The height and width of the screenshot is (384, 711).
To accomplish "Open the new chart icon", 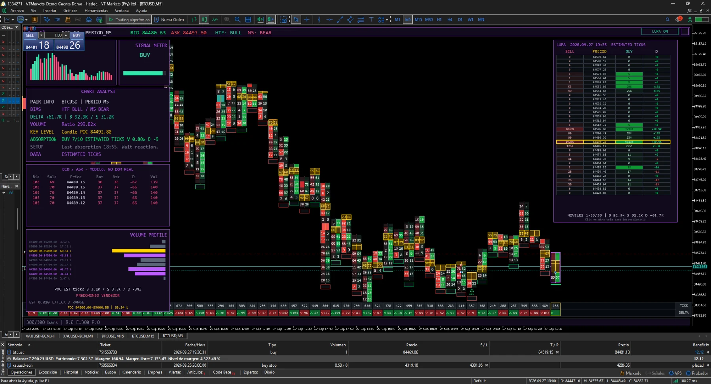I will pyautogui.click(x=7, y=19).
